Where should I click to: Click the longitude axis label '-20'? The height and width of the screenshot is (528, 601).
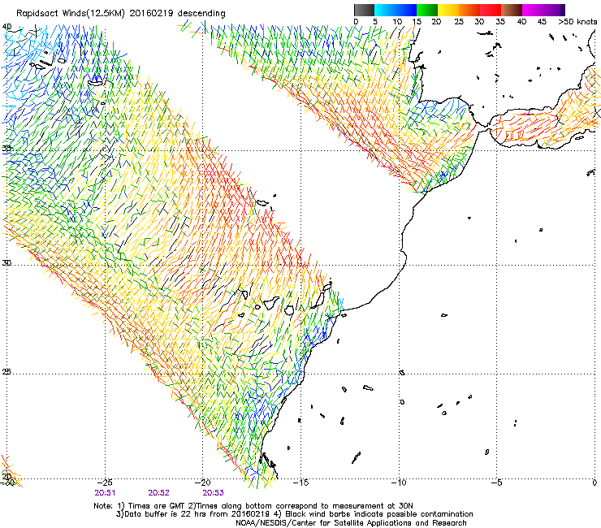[x=203, y=483]
